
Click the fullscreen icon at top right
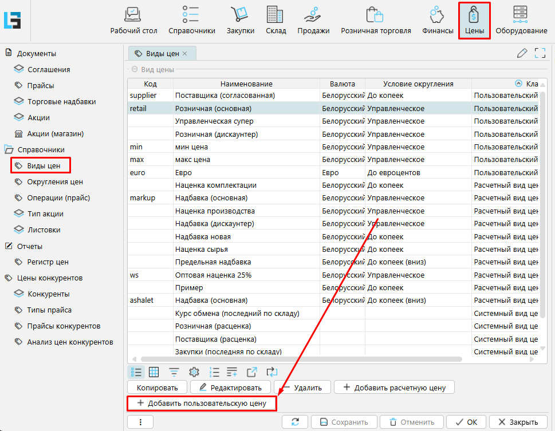coord(540,53)
